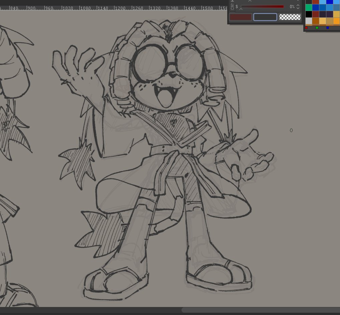The width and height of the screenshot is (340, 315).
Task: Click the ruler mark labeled 960
Action: [49, 8]
